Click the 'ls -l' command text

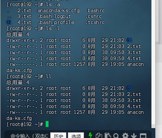[x=53, y=28]
